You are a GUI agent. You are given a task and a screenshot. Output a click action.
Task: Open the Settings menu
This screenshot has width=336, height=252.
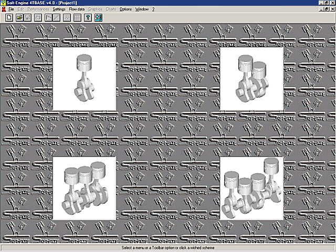pos(59,9)
